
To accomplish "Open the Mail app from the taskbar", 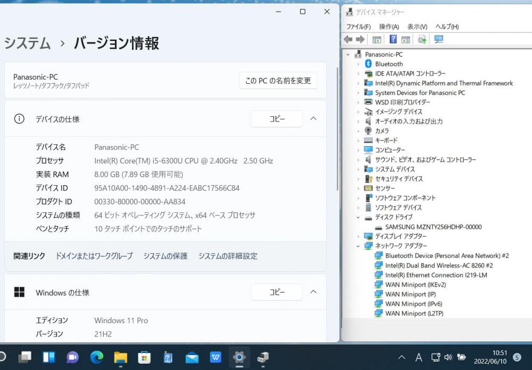I will (x=192, y=357).
